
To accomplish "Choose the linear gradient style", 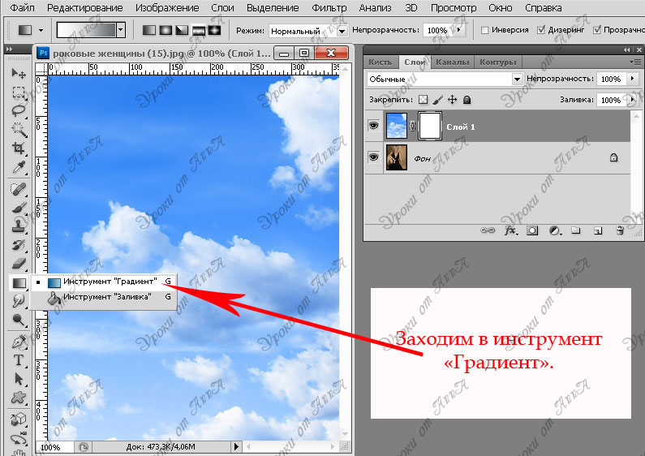I will [x=149, y=30].
